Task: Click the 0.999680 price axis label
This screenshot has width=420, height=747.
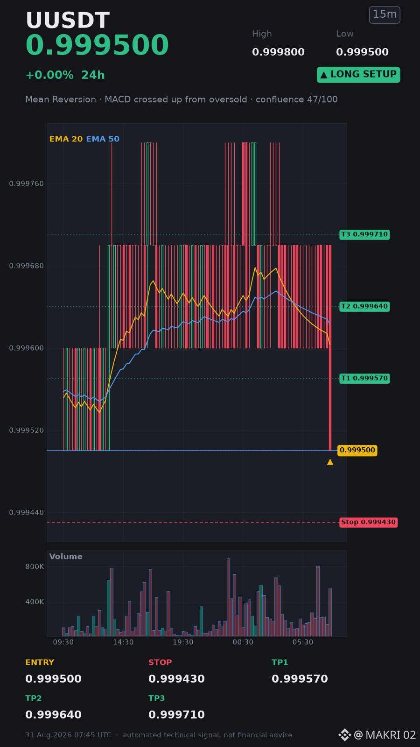Action: (27, 266)
